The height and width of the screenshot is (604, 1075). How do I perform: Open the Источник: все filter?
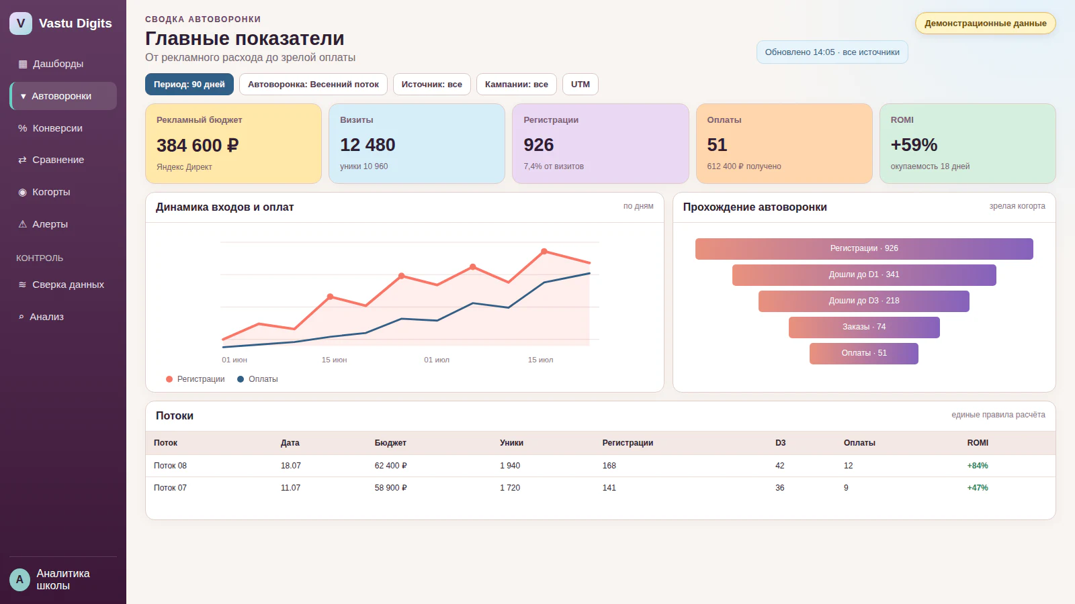432,85
